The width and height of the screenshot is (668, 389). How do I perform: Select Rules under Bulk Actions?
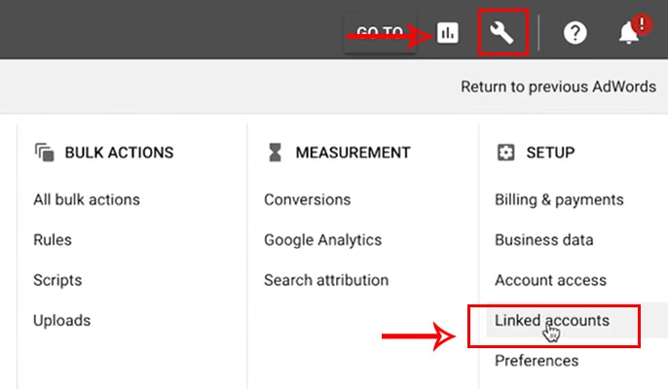point(53,240)
